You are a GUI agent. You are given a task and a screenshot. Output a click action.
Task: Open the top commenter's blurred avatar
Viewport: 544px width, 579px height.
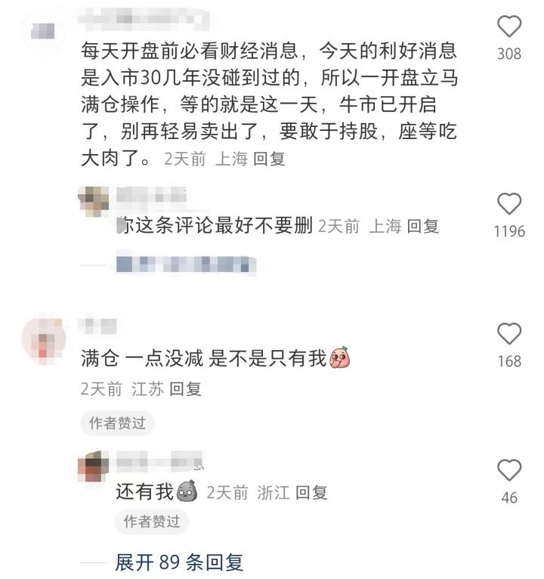coord(43,31)
